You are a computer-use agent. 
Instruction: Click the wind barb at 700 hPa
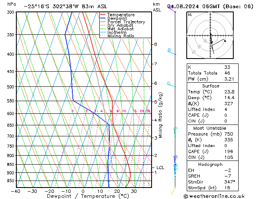coord(176,132)
